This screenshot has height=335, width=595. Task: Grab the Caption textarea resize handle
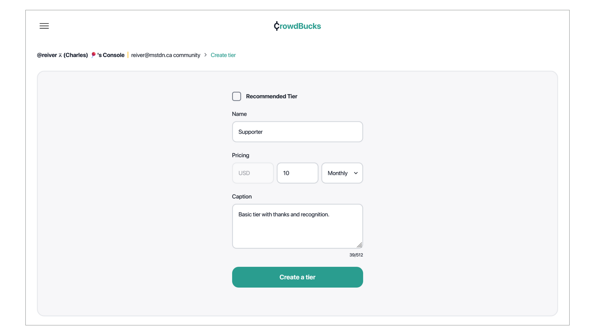coord(359,245)
